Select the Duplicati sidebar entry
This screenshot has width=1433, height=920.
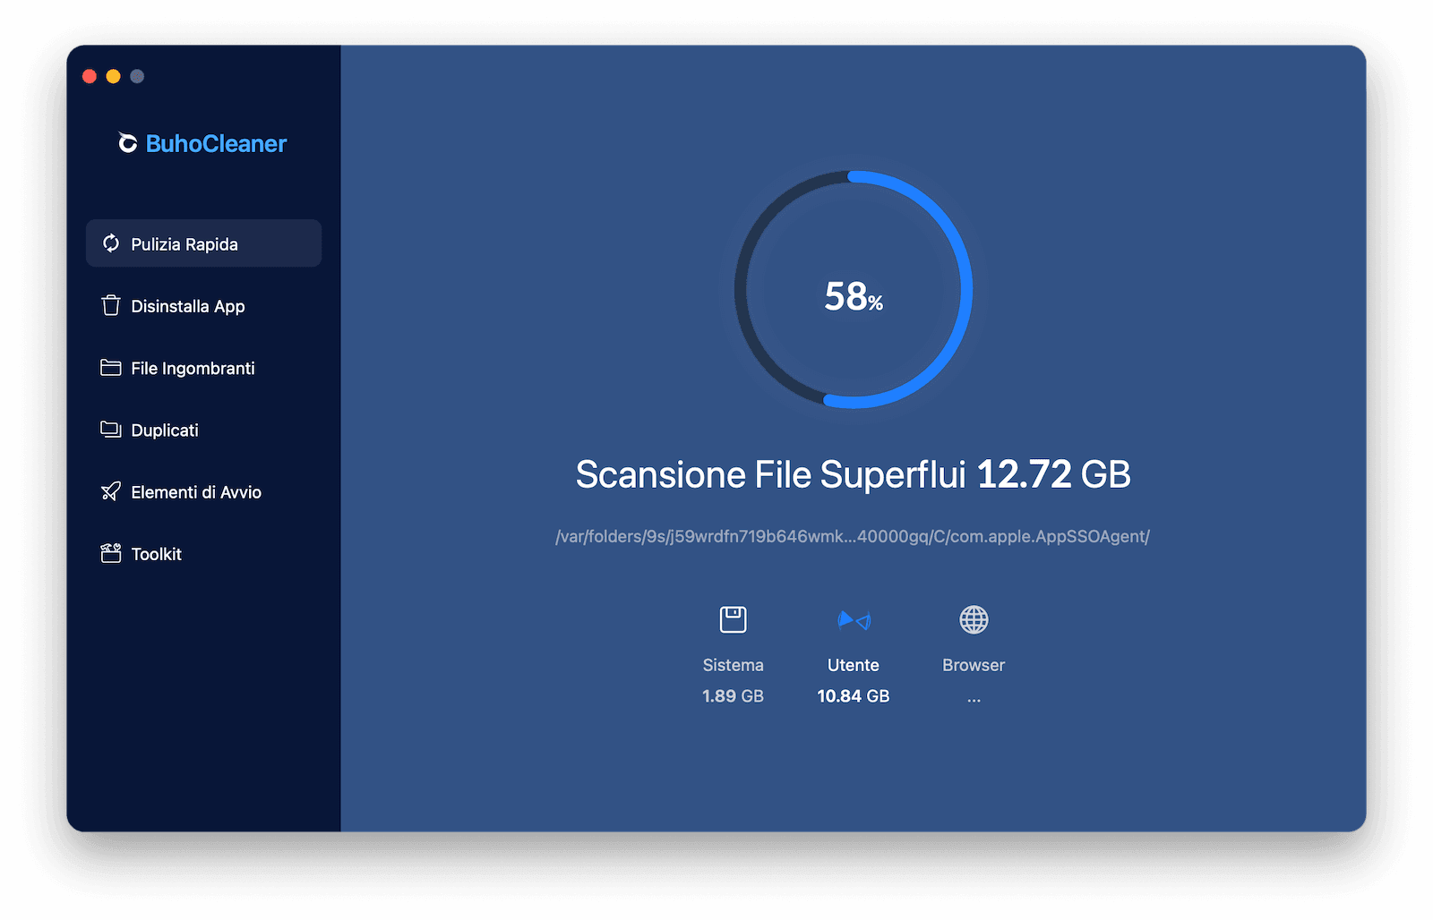(165, 430)
